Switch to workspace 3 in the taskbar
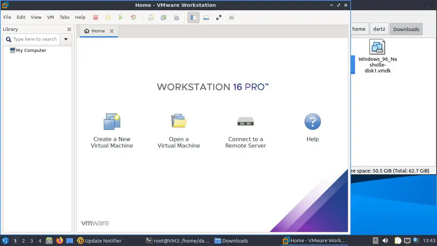 click(31, 241)
